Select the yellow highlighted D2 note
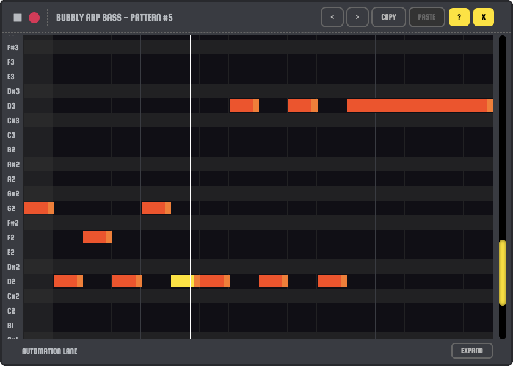The image size is (513, 366). point(181,281)
